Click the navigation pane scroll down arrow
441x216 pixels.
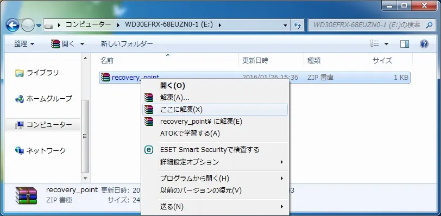click(85, 178)
